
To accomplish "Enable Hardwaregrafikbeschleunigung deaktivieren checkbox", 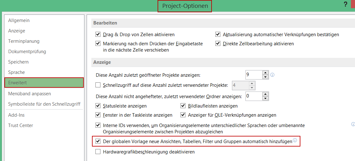I will [98, 152].
